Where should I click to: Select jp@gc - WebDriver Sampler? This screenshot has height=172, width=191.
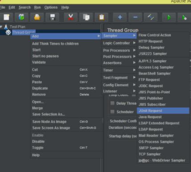click(x=163, y=160)
